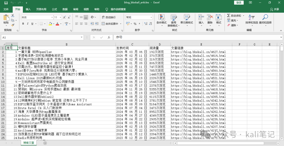Switch to the 页面布局 ribbon tab
The height and width of the screenshot is (146, 284).
click(41, 9)
